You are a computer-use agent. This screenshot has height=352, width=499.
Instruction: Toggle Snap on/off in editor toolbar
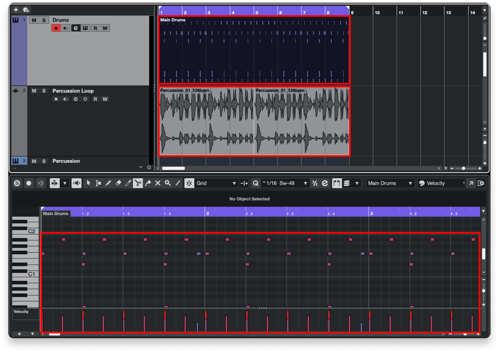coord(189,183)
